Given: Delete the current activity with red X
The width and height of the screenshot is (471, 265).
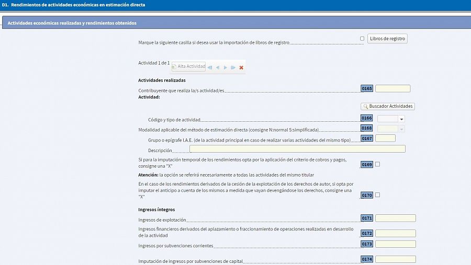Looking at the screenshot, I should pos(241,67).
